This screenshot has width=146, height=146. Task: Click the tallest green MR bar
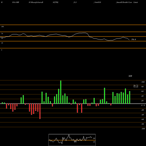tap(61, 92)
